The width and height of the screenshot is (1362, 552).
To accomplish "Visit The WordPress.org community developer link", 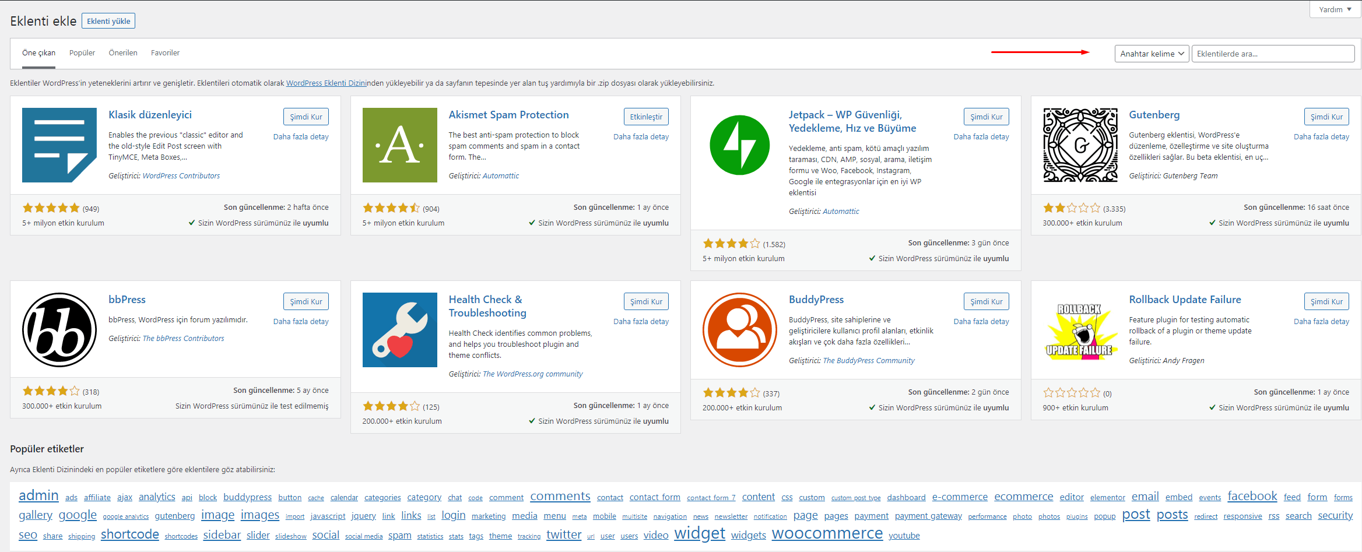I will pos(533,374).
